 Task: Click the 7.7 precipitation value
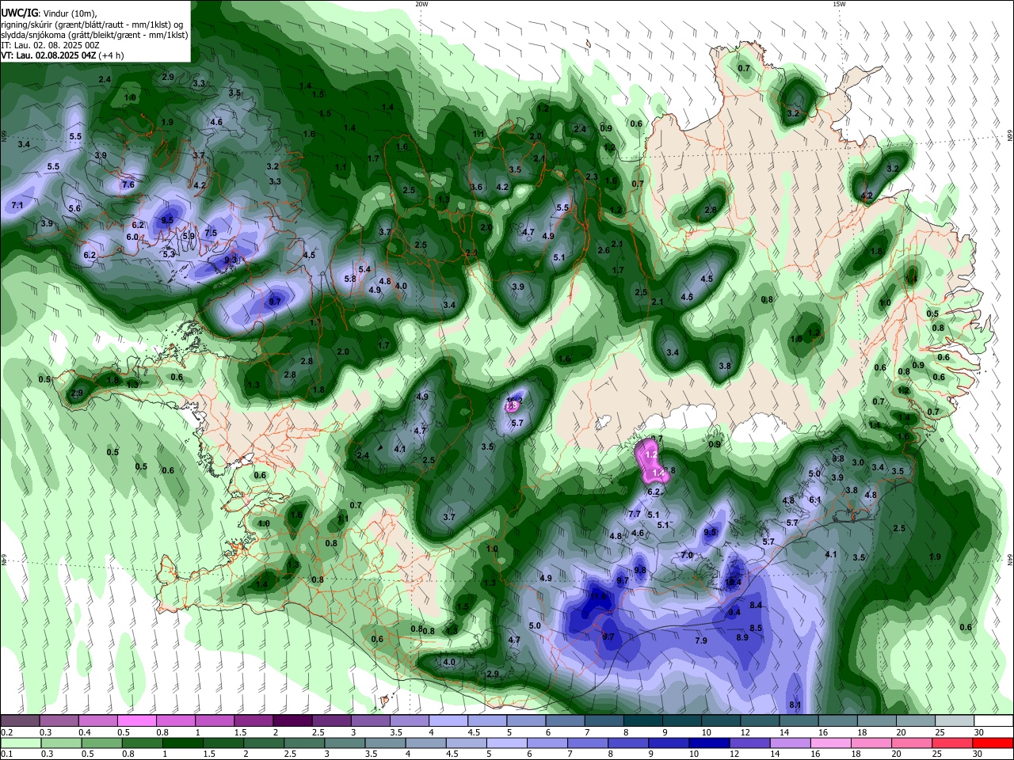[634, 514]
